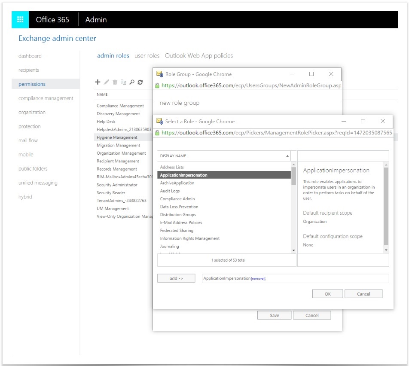Image resolution: width=409 pixels, height=366 pixels.
Task: Open mail flow navigation item
Action: point(28,140)
